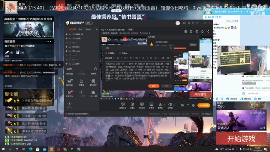Open the 虚拟形象 tool
270x152 pixels.
pyautogui.click(x=70, y=82)
